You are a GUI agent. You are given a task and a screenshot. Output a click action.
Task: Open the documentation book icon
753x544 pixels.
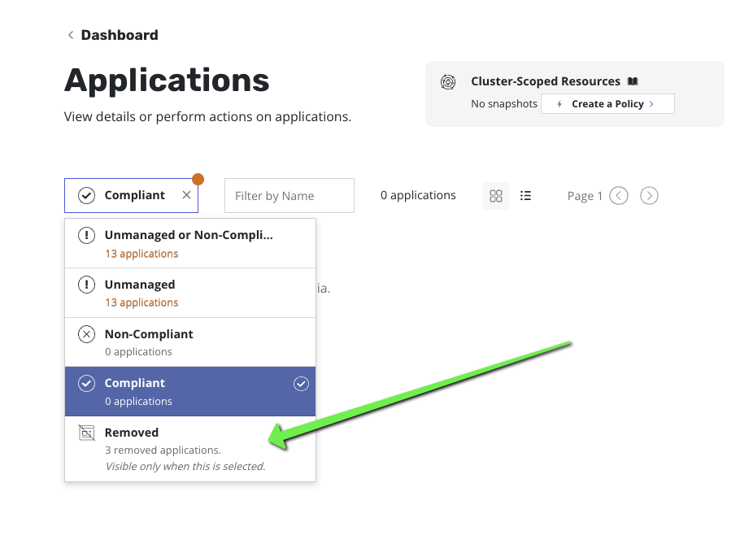coord(633,82)
